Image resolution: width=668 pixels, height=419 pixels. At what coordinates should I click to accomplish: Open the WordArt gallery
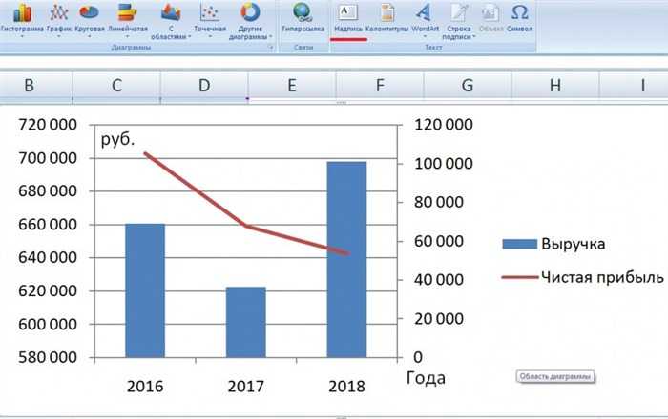tap(425, 20)
